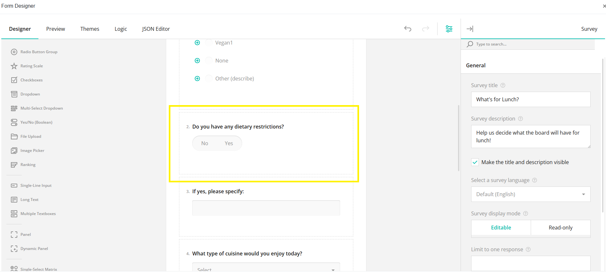Open the Themes tab
The height and width of the screenshot is (274, 606).
pos(90,29)
